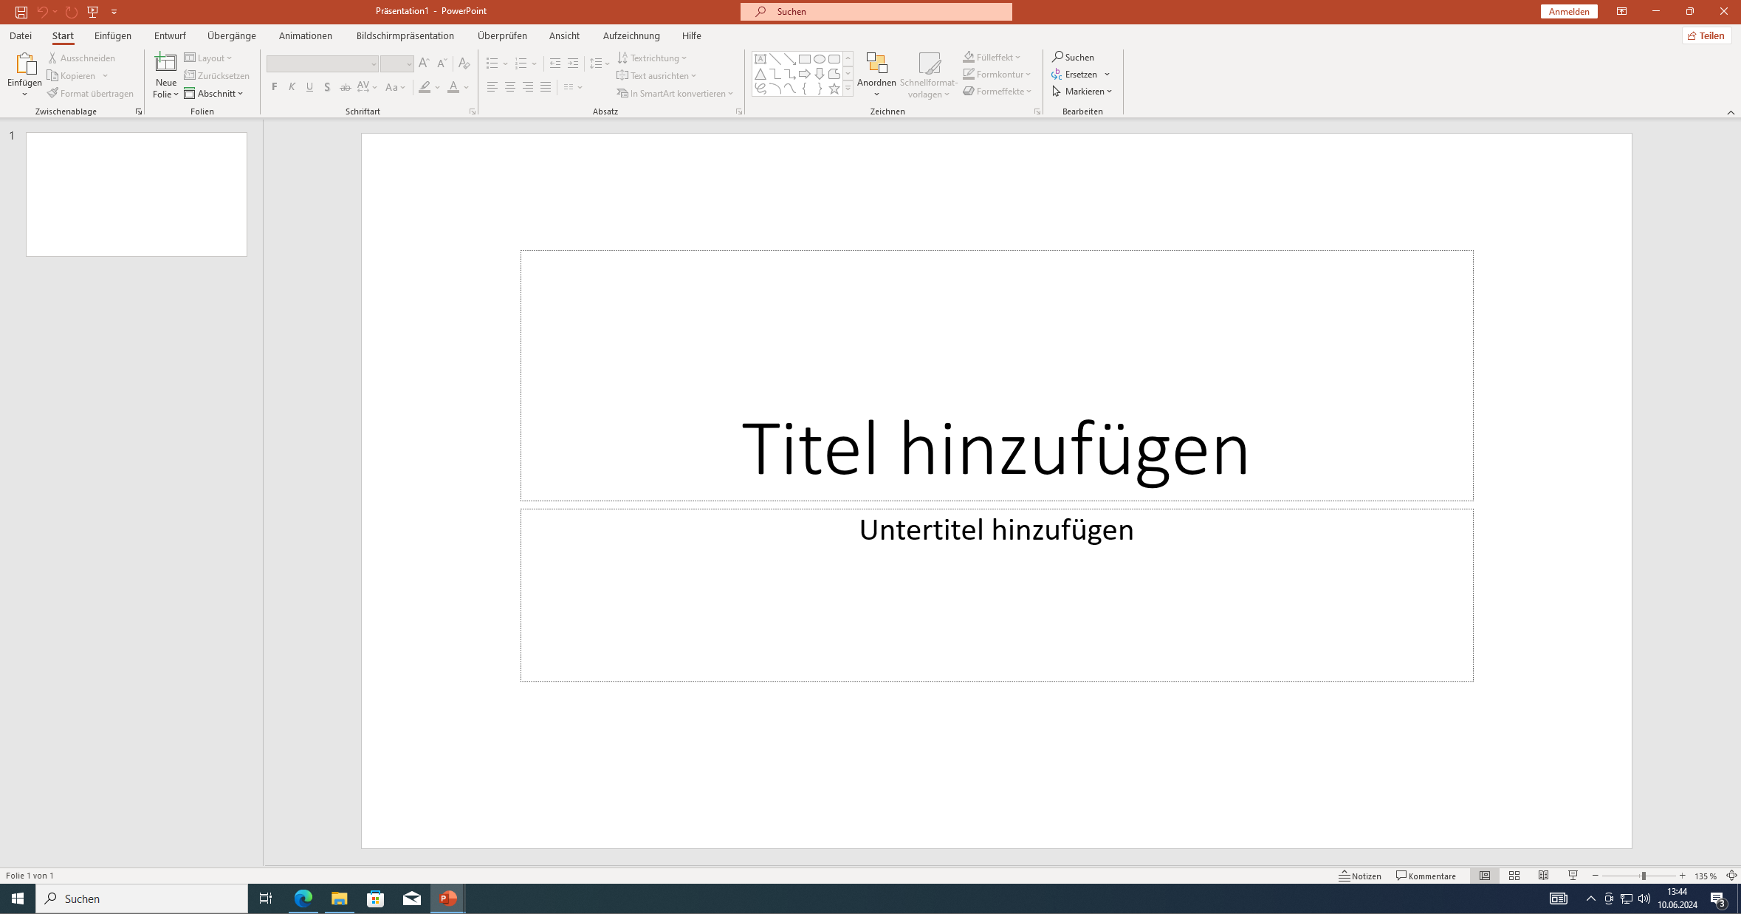Open the font name combo box
The image size is (1741, 914).
323,63
